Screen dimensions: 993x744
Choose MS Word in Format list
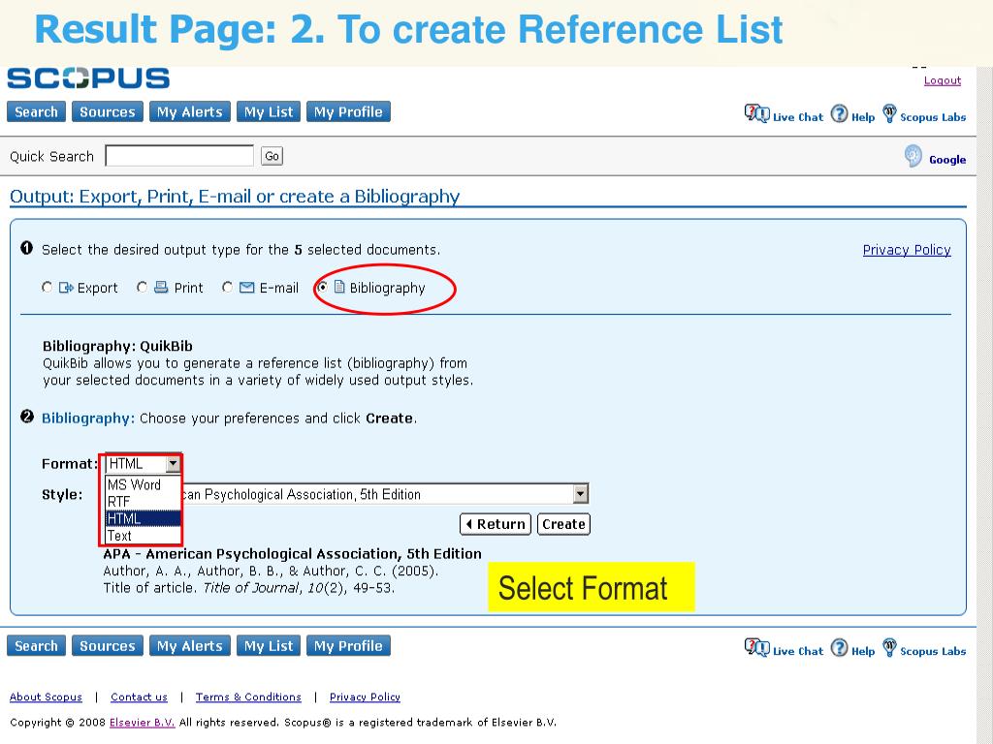click(143, 484)
